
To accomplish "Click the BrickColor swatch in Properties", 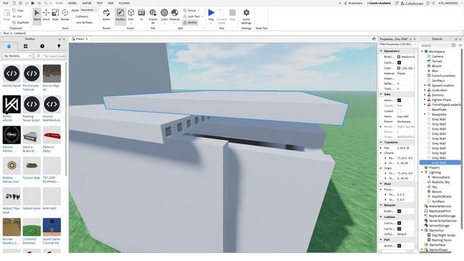I will (x=399, y=57).
